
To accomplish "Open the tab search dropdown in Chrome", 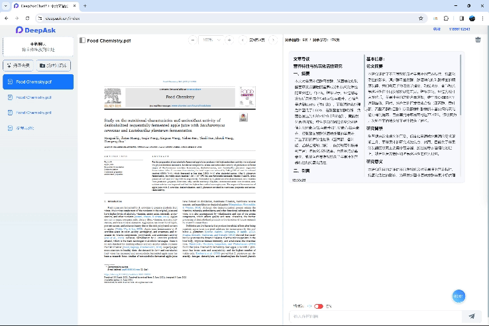I will tap(5, 5).
